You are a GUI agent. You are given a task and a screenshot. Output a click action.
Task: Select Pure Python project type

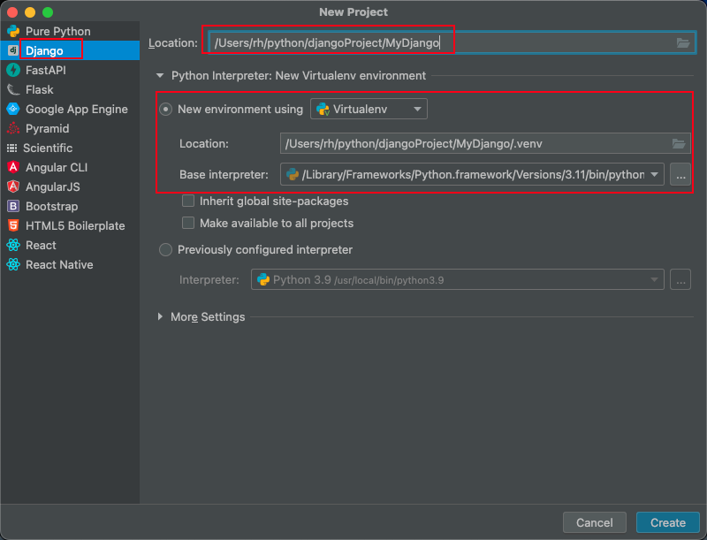(x=70, y=31)
